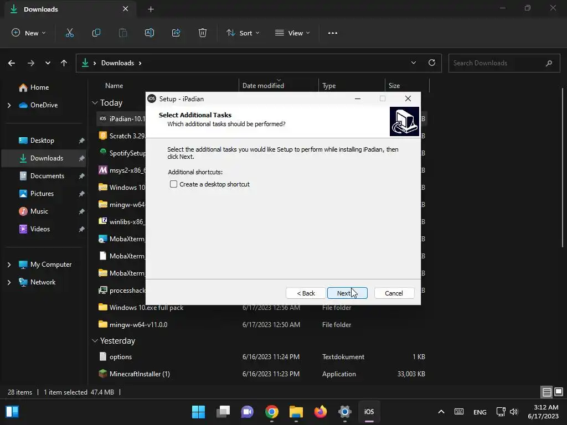
Task: Cancel the iPadian setup
Action: (x=394, y=293)
